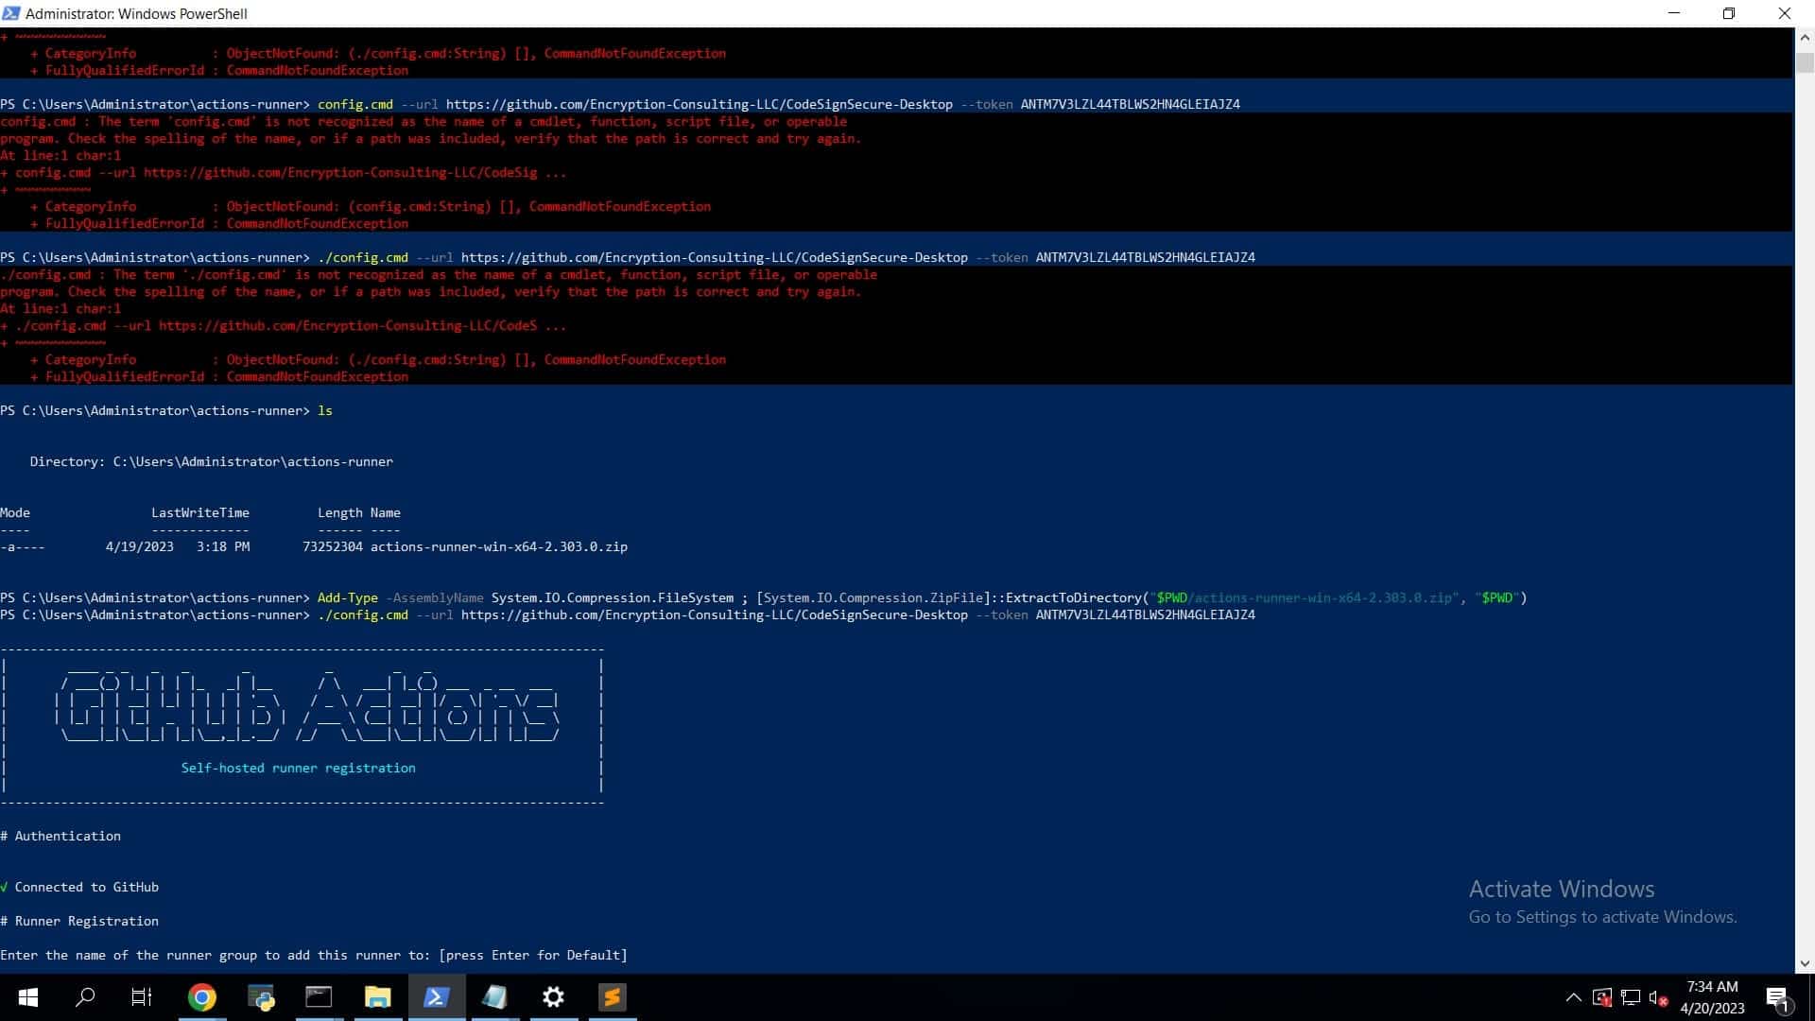
Task: Expand hidden system tray icons chevron
Action: [1573, 997]
